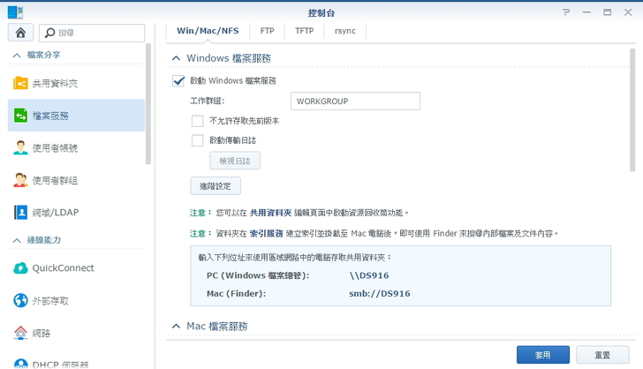
Task: Select 外部存取 label in sidebar
Action: pos(50,300)
